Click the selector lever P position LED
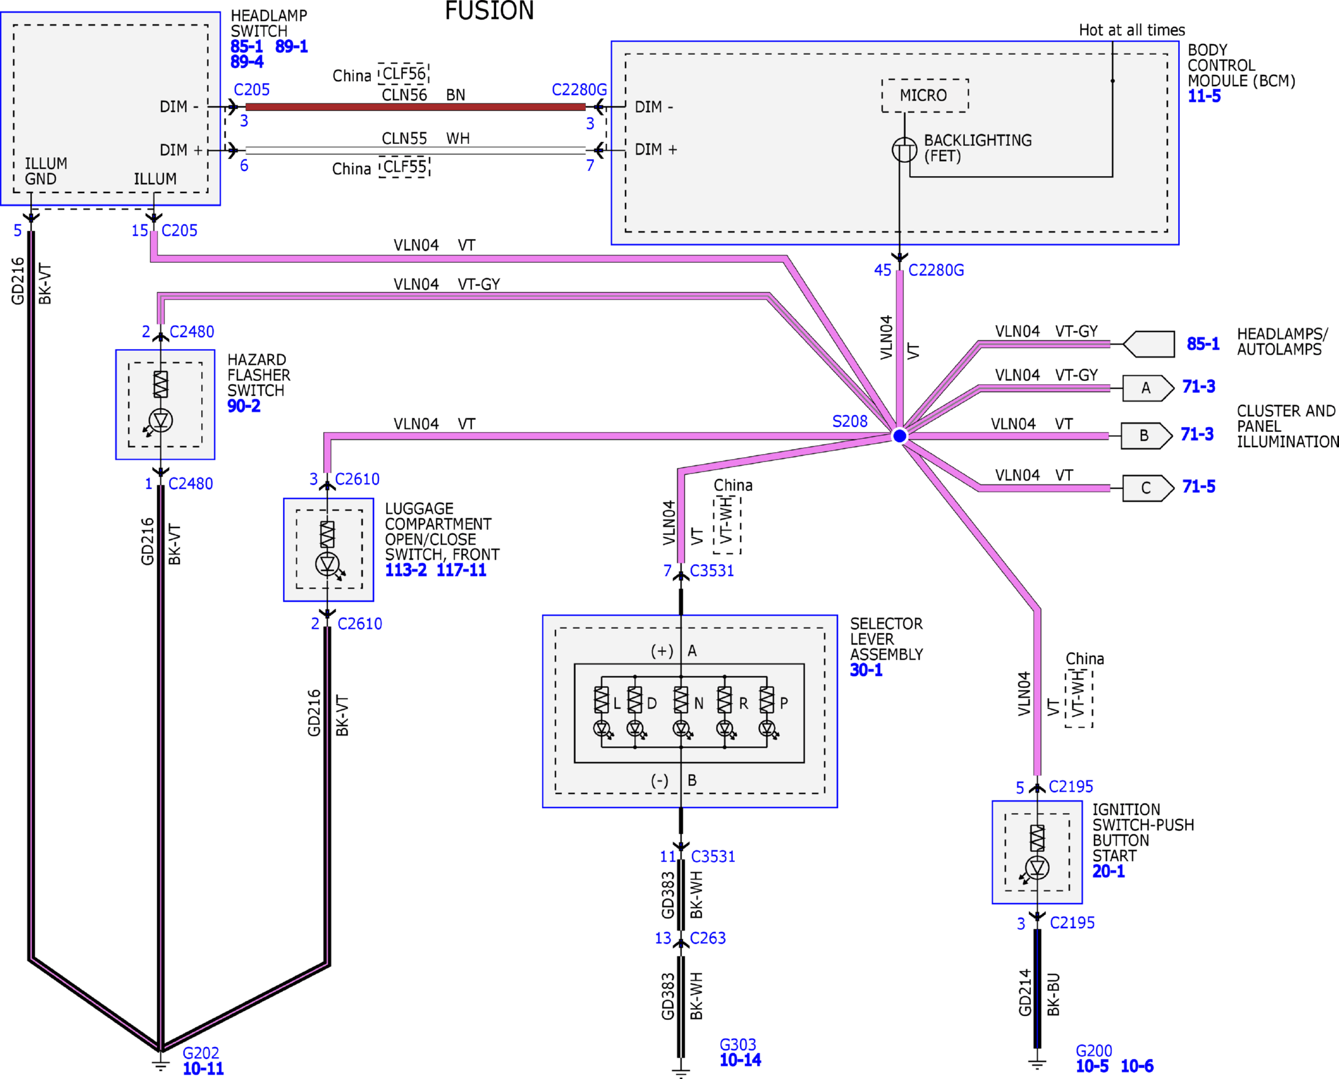The width and height of the screenshot is (1339, 1079). tap(766, 728)
